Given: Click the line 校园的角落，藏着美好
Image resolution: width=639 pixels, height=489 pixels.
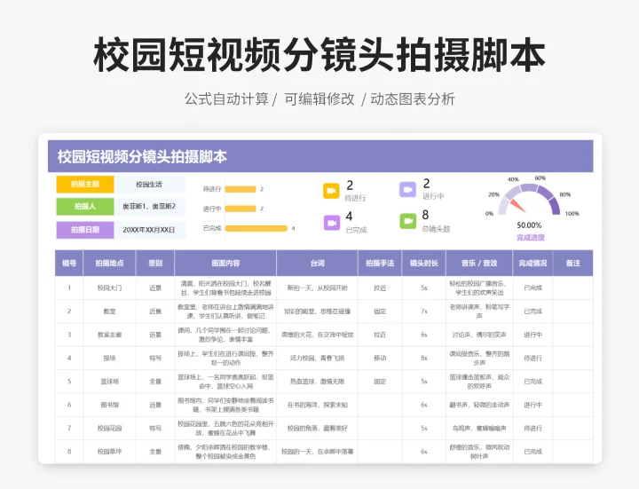Looking at the screenshot, I should click(317, 428).
